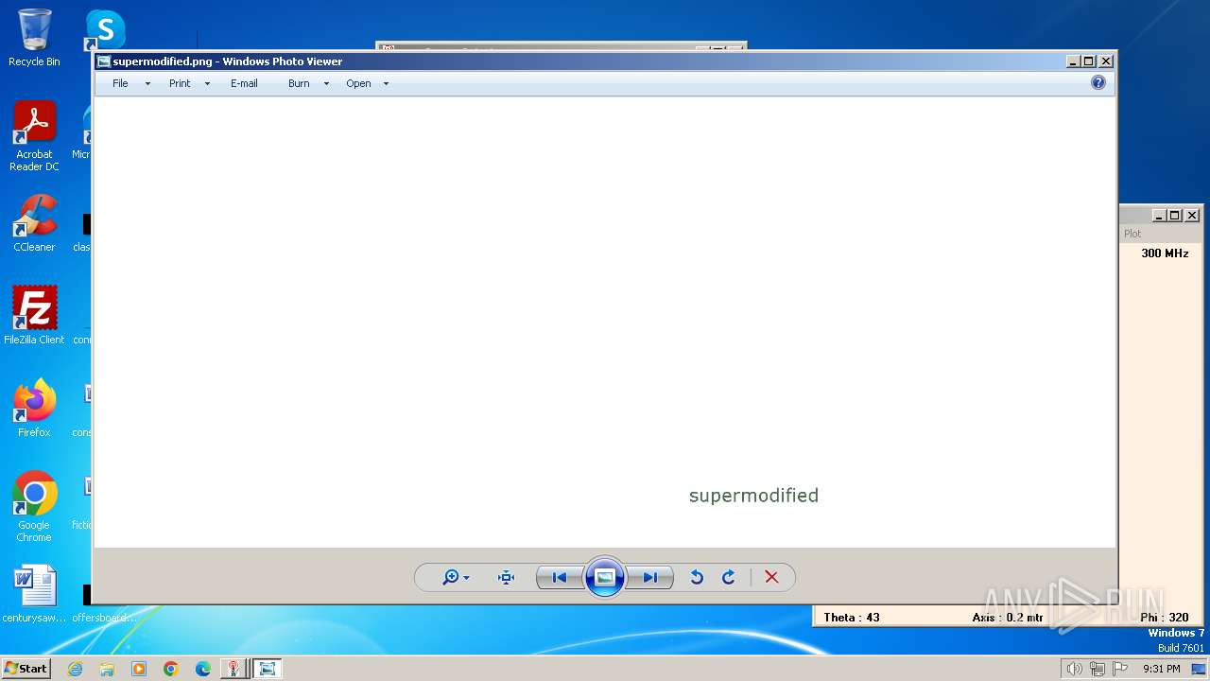This screenshot has height=681, width=1210.
Task: Select the Photo Viewer taskbar button
Action: [x=268, y=669]
